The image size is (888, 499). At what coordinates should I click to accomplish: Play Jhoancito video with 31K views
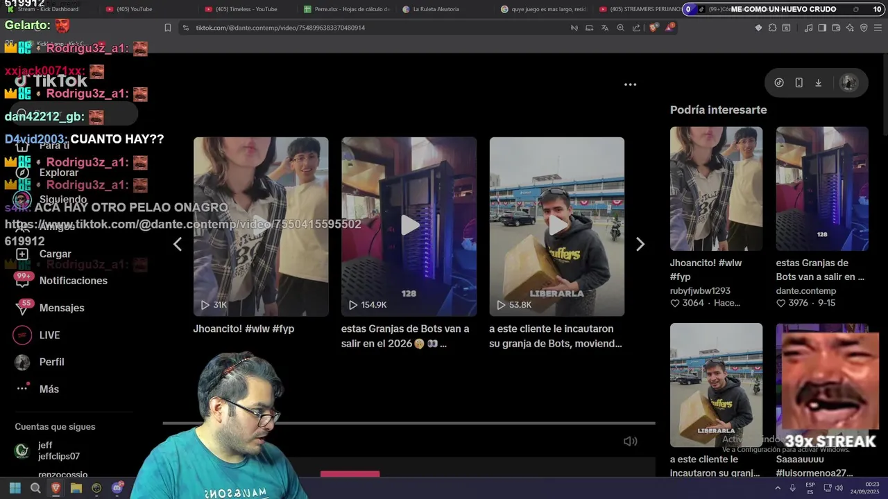261,227
